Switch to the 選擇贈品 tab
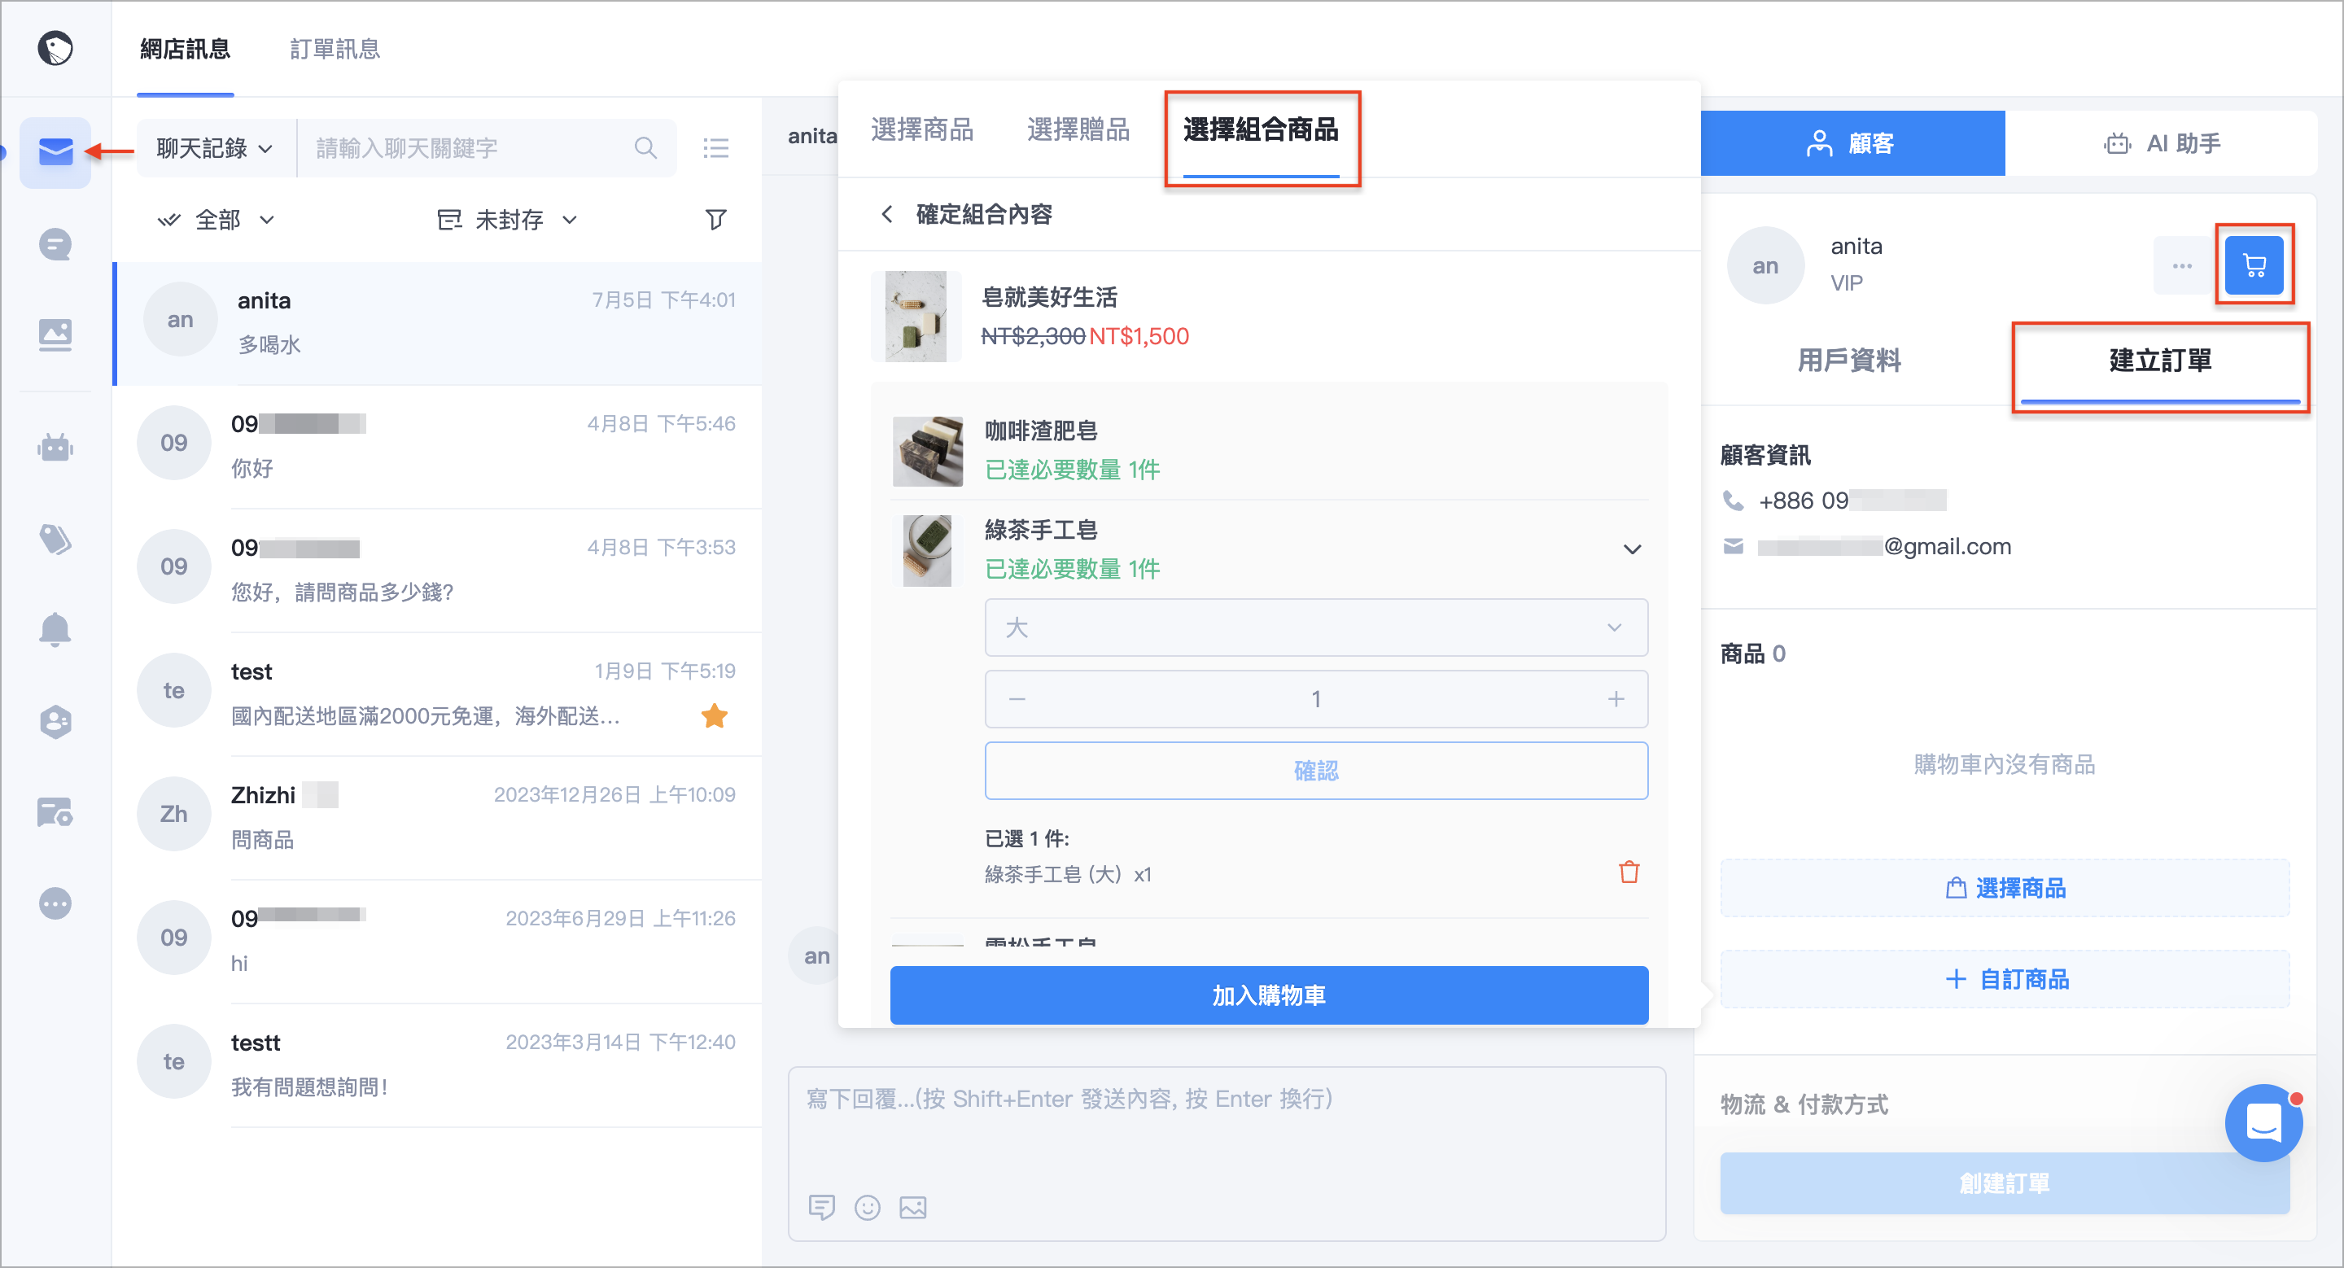The image size is (2344, 1268). point(1078,130)
